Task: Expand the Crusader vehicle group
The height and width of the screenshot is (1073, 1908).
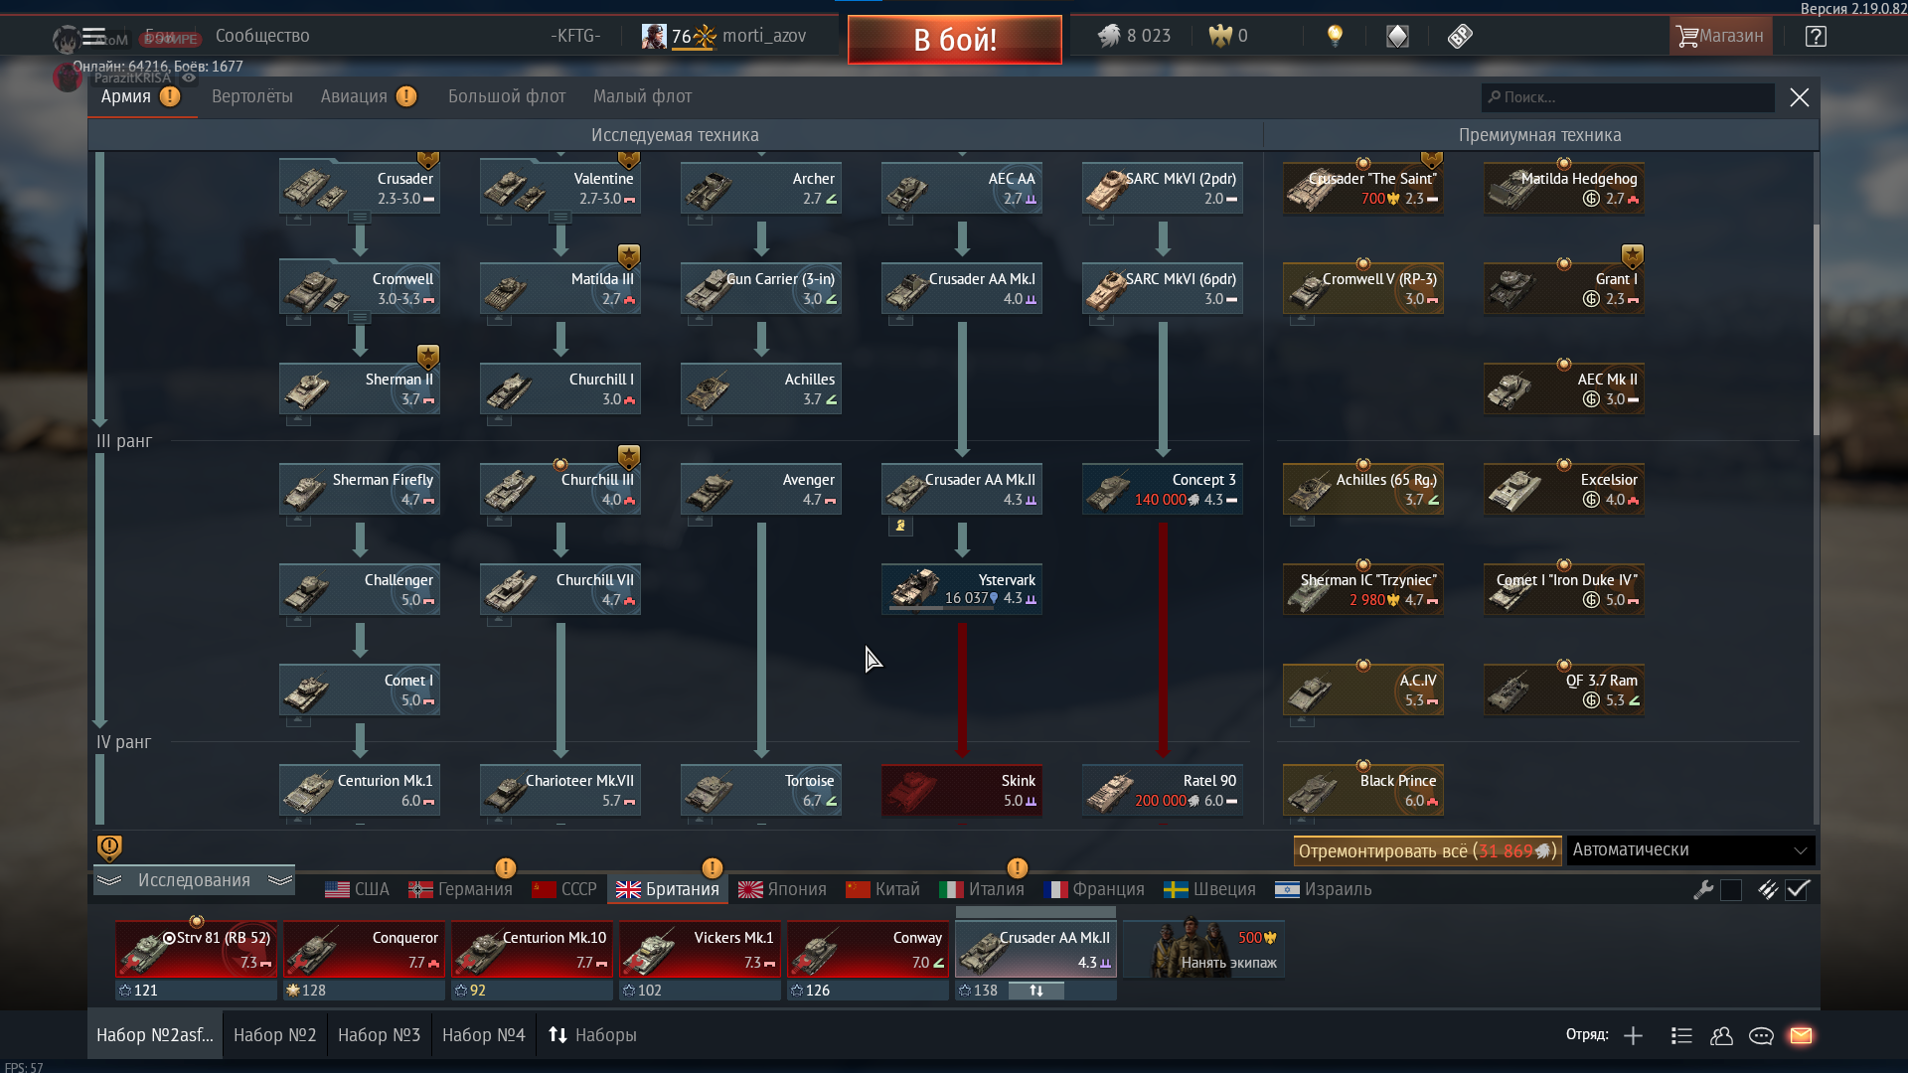Action: tap(360, 217)
